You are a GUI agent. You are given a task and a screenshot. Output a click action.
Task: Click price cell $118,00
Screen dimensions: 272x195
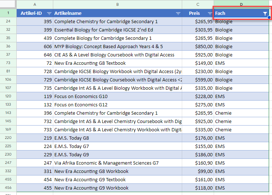coord(198,188)
